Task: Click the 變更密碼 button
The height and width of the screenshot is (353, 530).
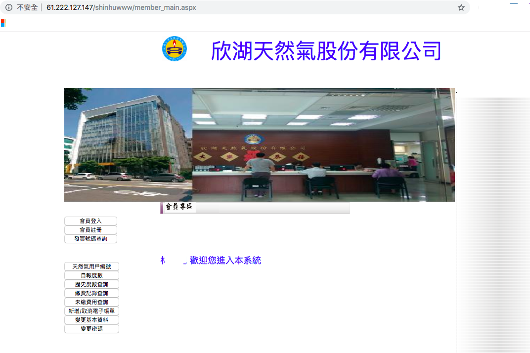Action: point(91,329)
